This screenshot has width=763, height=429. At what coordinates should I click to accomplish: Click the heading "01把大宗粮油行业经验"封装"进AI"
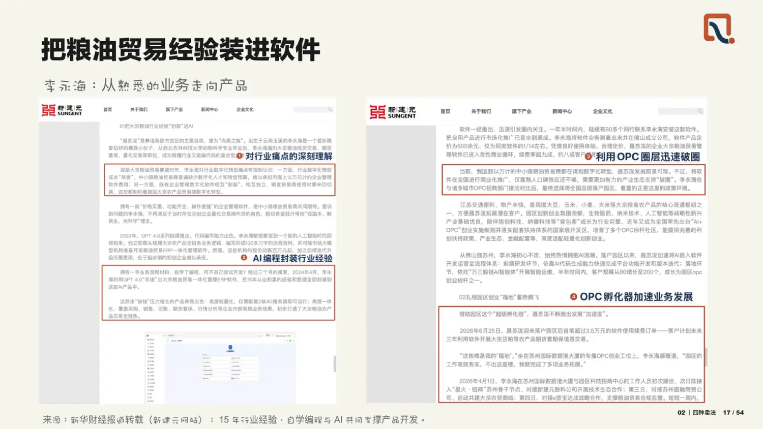156,126
